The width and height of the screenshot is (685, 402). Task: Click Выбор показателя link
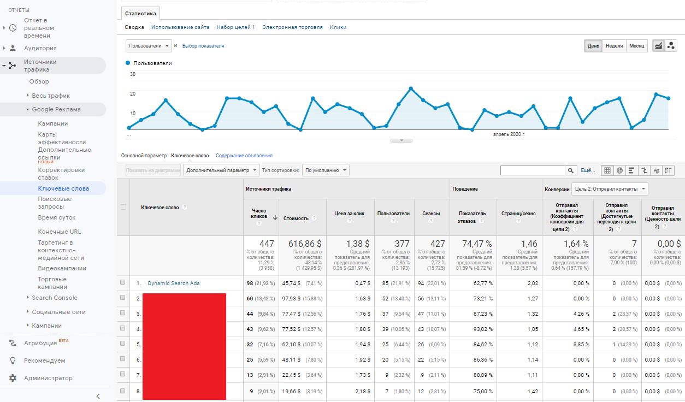pyautogui.click(x=203, y=46)
